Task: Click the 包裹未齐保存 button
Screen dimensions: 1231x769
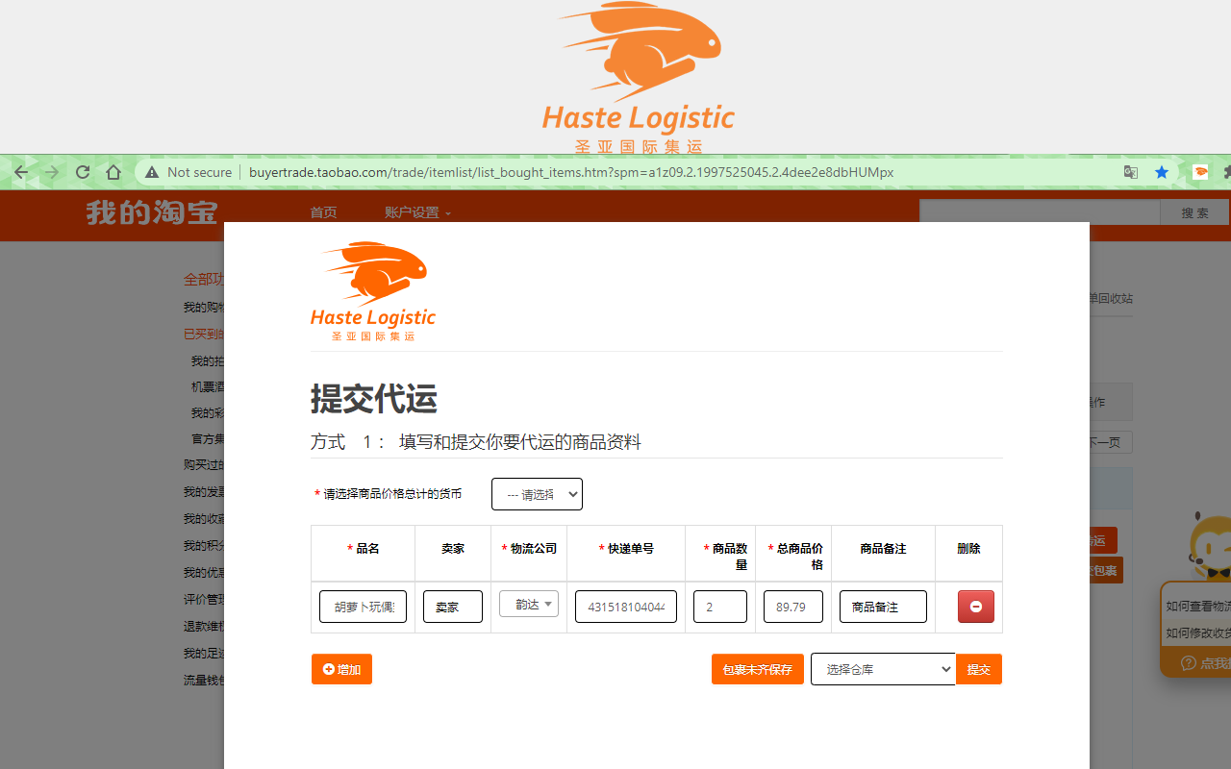Action: 758,669
